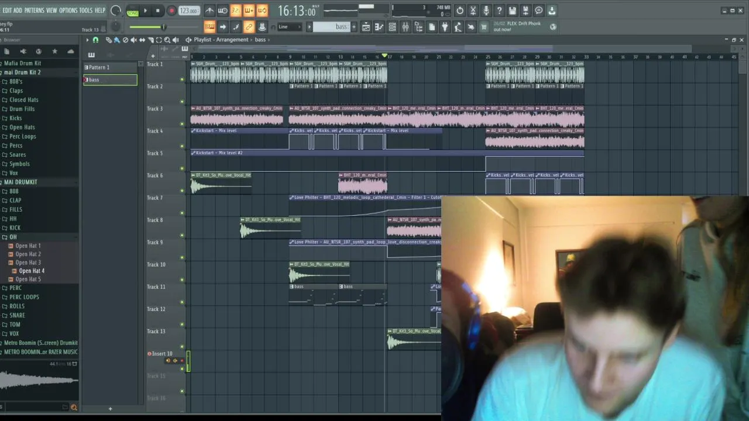Image resolution: width=749 pixels, height=421 pixels.
Task: Open the snap type dropdown showing Line
Action: 290,27
